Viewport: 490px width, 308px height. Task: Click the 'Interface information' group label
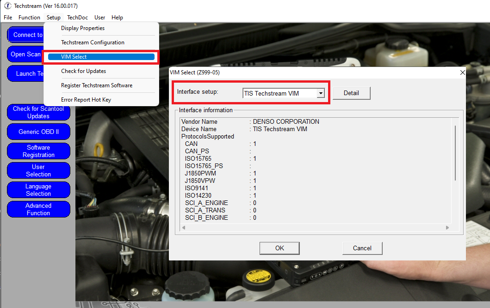(205, 110)
